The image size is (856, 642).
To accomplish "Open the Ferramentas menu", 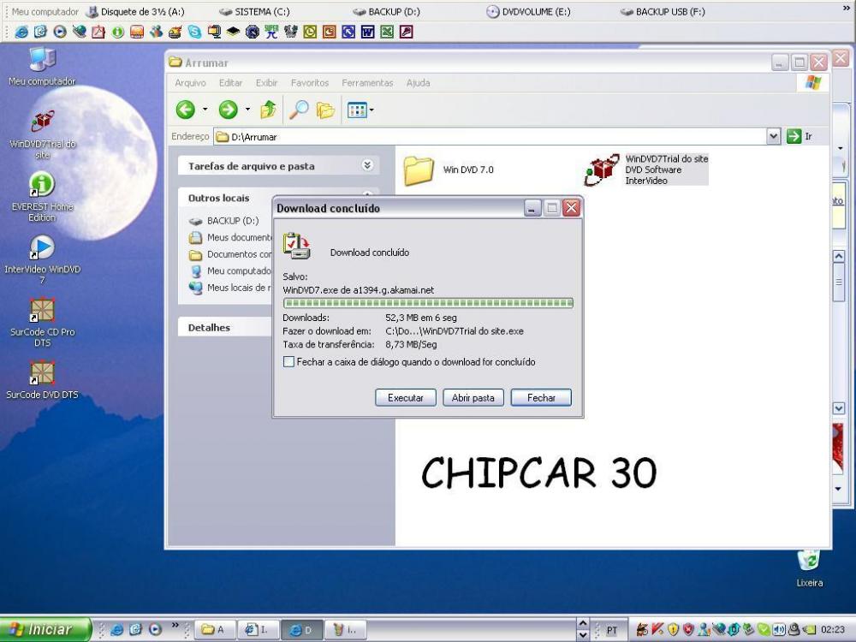I will tap(367, 83).
